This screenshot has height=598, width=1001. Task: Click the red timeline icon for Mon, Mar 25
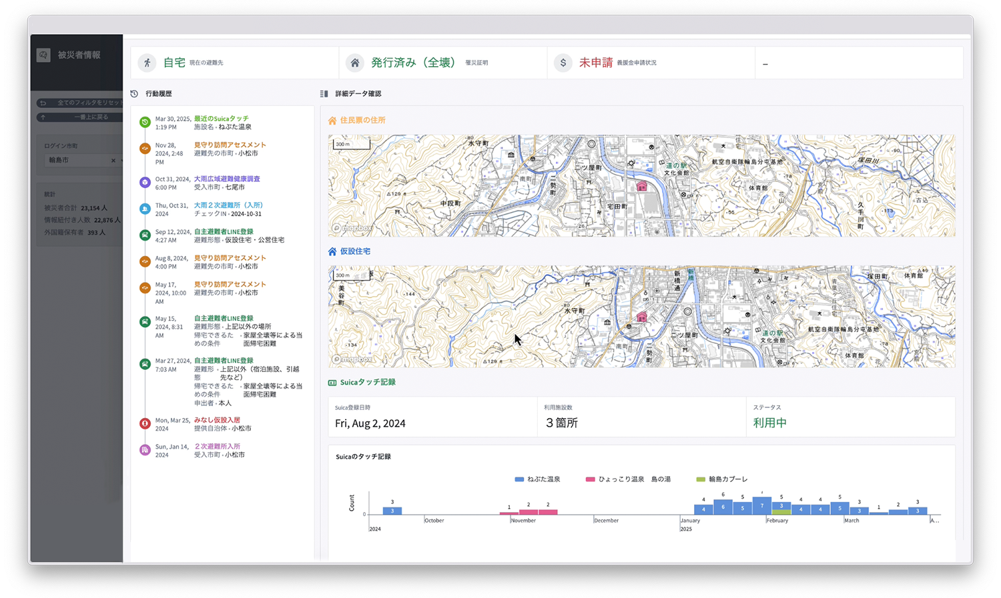point(145,423)
